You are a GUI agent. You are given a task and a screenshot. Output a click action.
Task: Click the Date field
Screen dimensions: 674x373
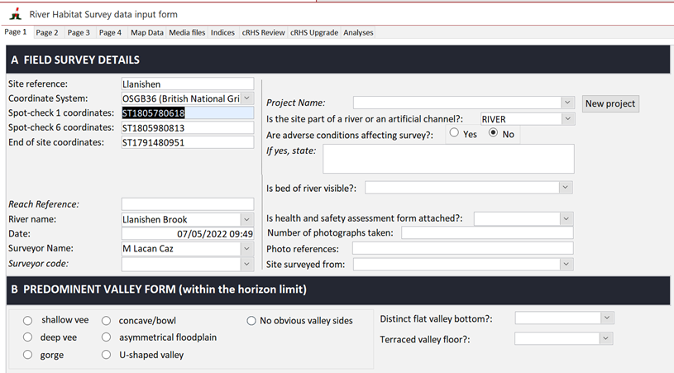coord(188,234)
